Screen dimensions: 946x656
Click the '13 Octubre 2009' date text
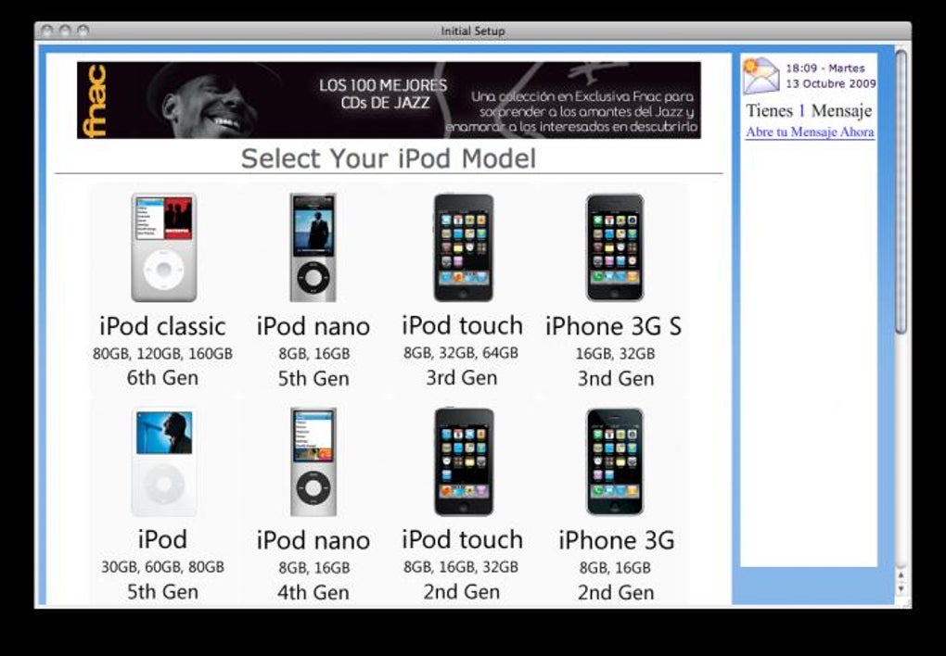(x=830, y=83)
